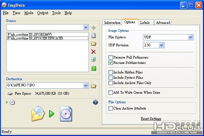Click the grayed plus add-source icon

94,28
